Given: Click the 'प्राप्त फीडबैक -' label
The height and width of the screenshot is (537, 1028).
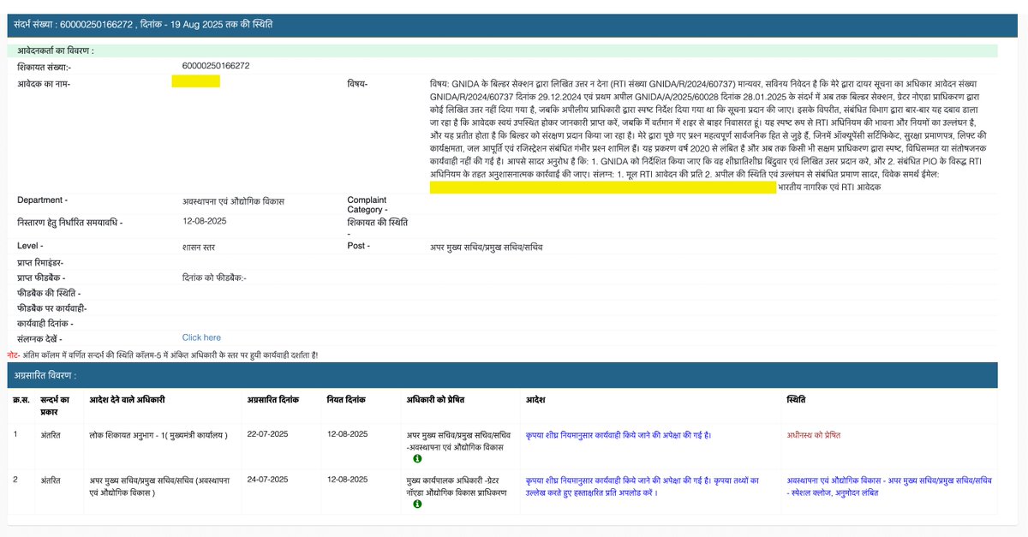Looking at the screenshot, I should [x=41, y=277].
